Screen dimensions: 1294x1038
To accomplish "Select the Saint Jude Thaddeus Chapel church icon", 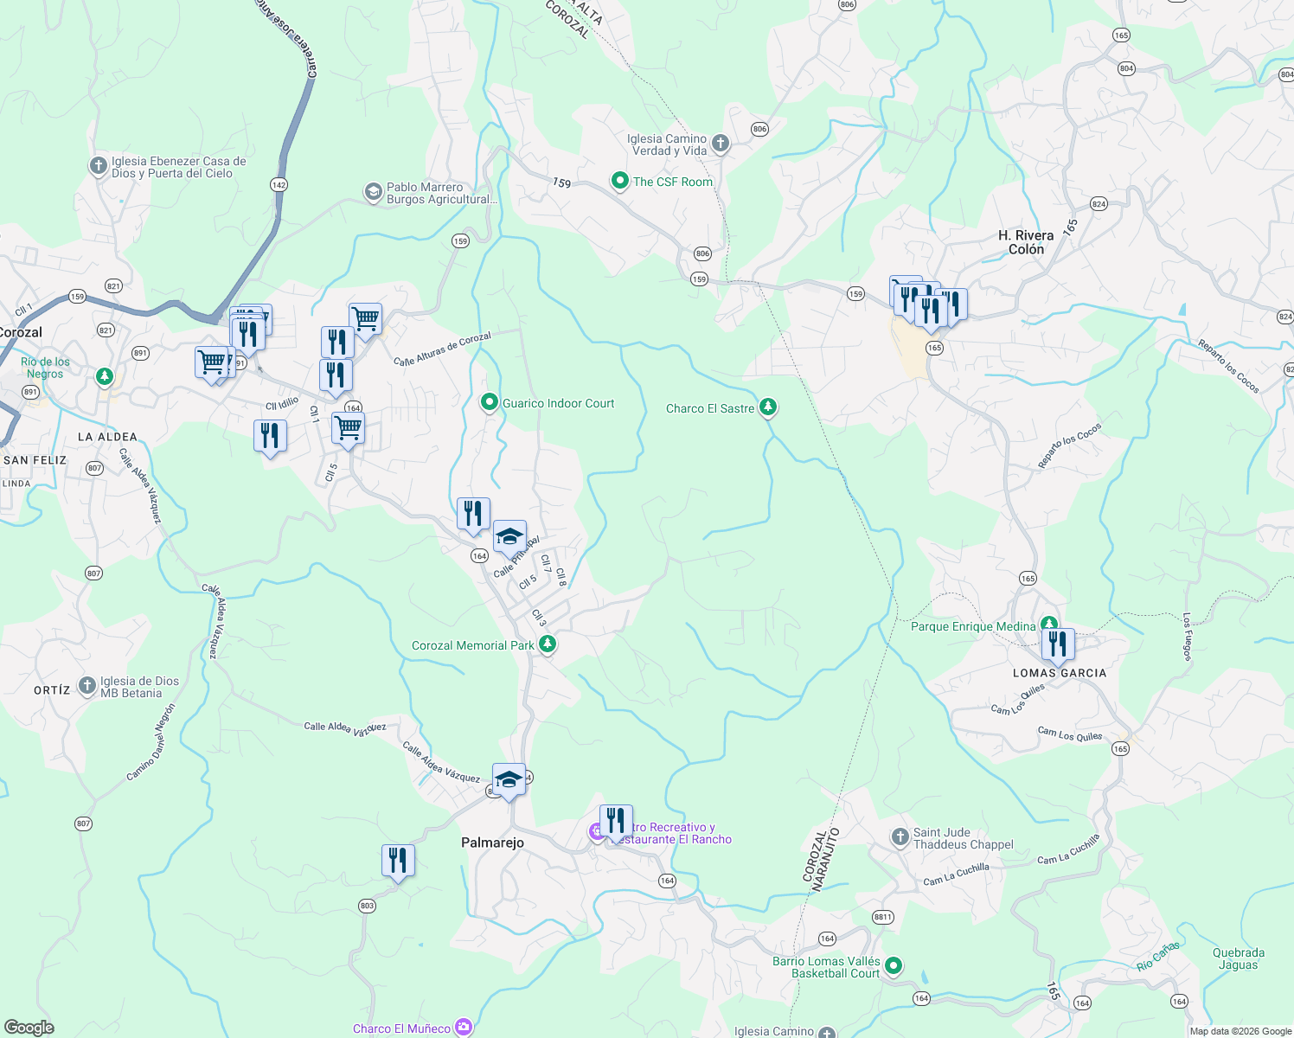I will click(900, 837).
